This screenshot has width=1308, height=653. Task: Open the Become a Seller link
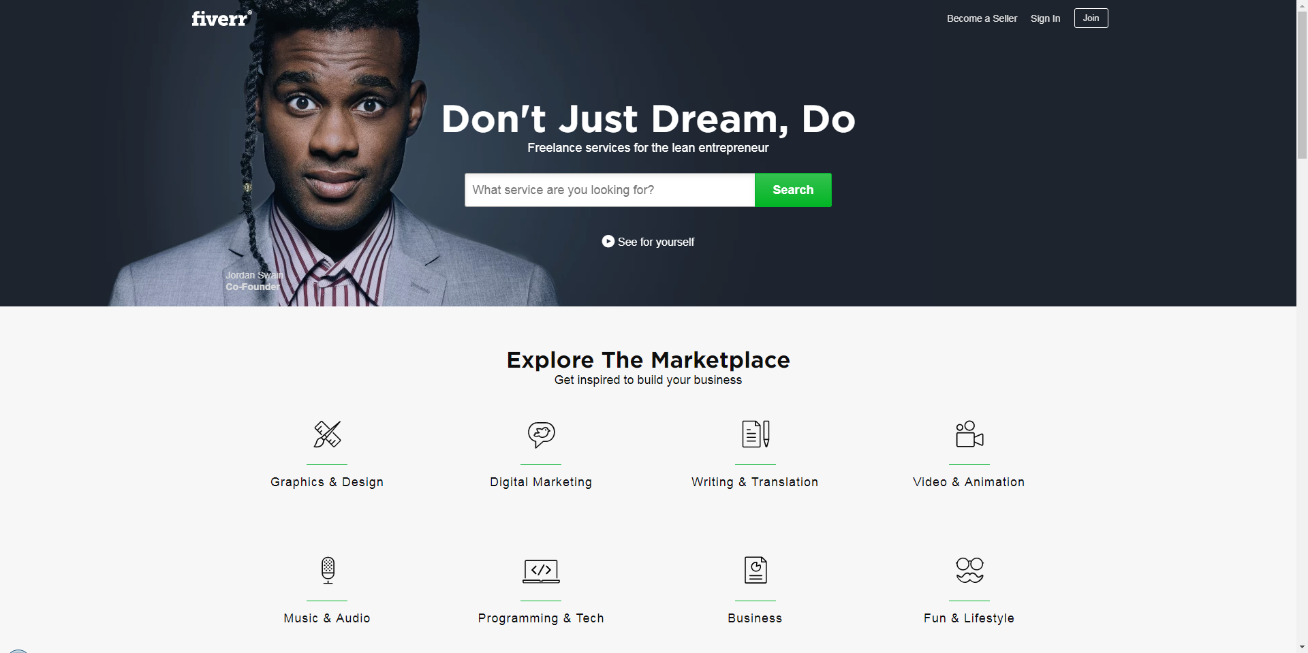[x=982, y=18]
